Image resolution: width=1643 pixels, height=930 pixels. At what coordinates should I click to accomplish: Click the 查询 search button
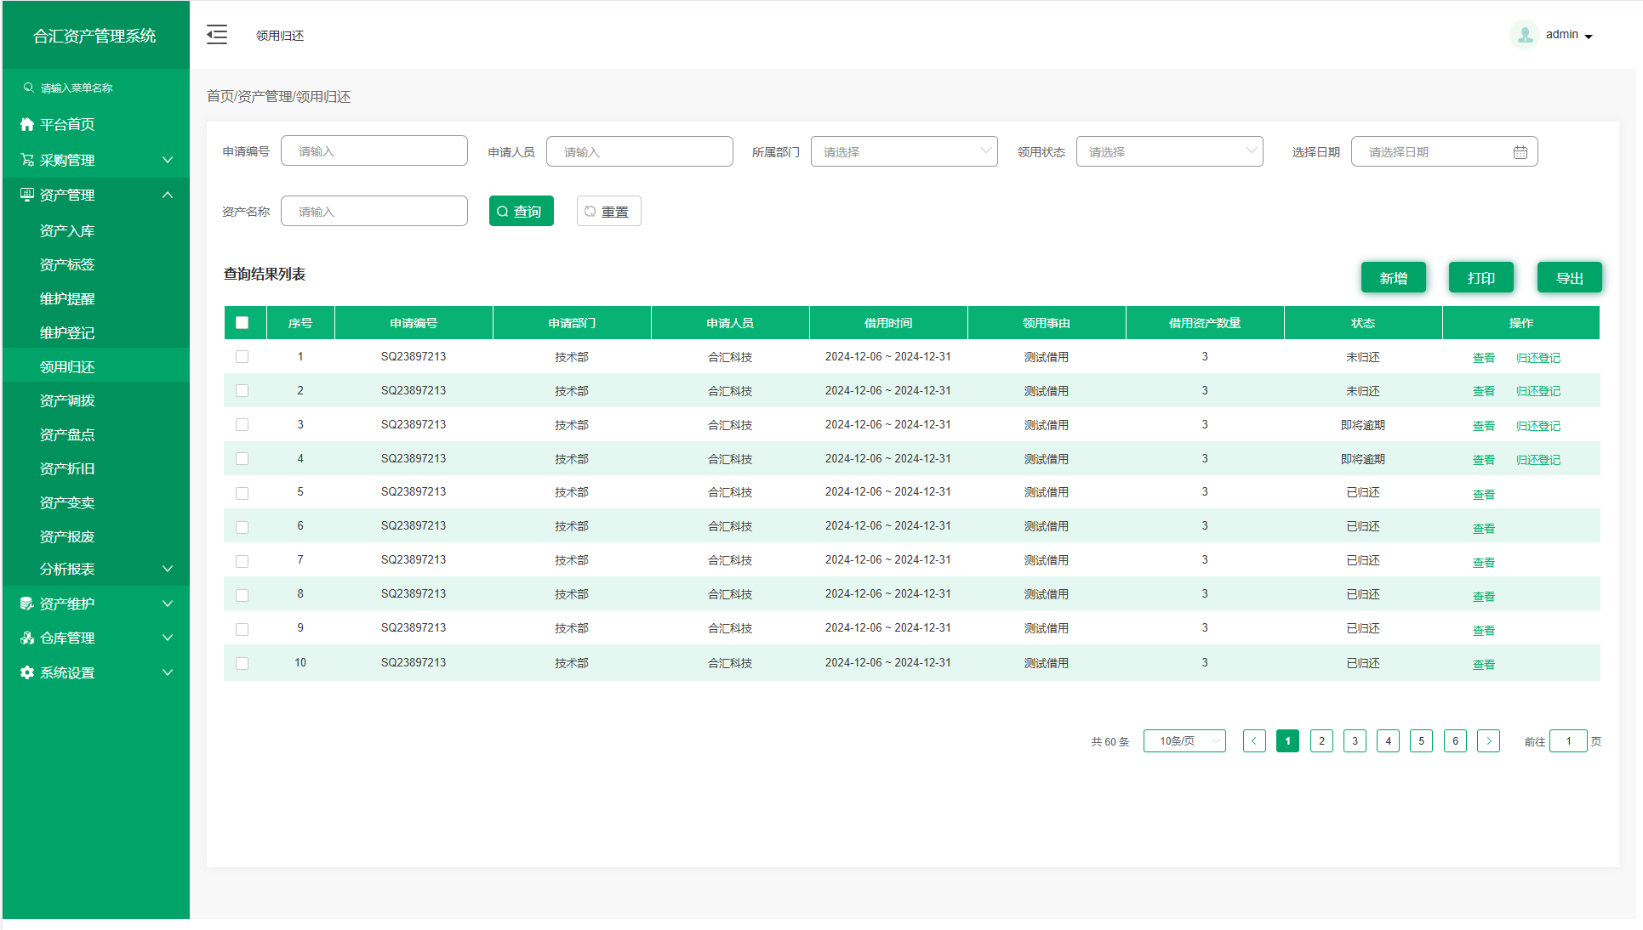point(521,211)
